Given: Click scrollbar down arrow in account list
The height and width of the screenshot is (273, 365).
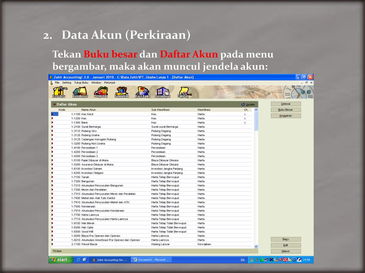Looking at the screenshot, I should [x=256, y=247].
